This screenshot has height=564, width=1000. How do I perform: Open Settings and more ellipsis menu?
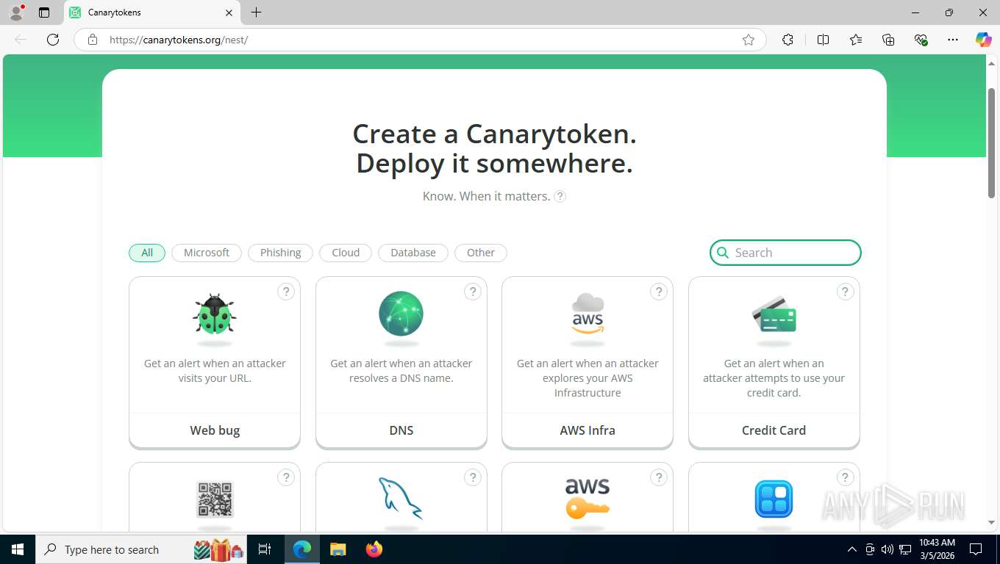[953, 40]
